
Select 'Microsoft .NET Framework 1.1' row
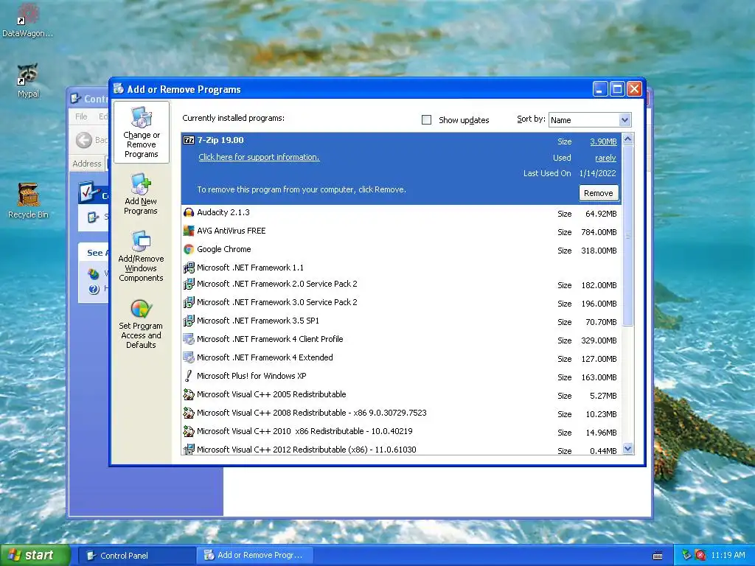coord(402,268)
